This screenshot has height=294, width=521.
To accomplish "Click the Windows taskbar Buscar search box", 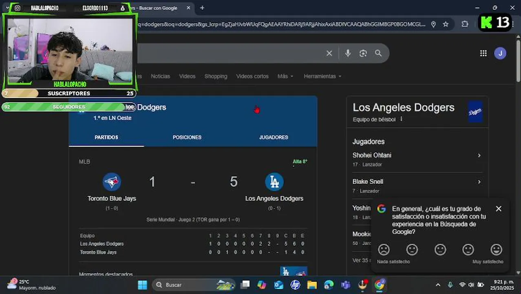I will [x=194, y=285].
